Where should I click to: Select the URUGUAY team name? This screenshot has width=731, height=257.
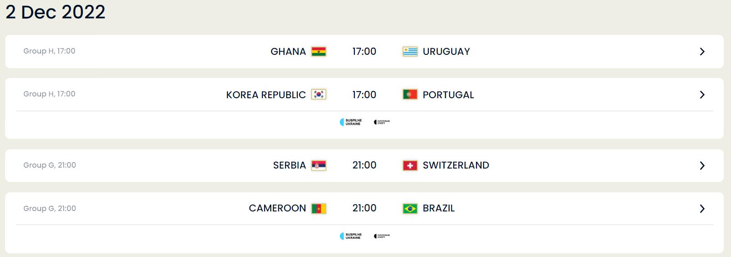pos(446,51)
